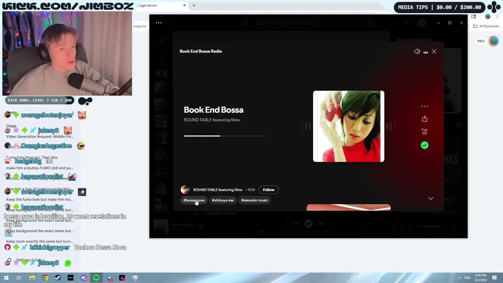This screenshot has width=503, height=283.
Task: Open Telegram from the taskbar
Action: point(109,278)
